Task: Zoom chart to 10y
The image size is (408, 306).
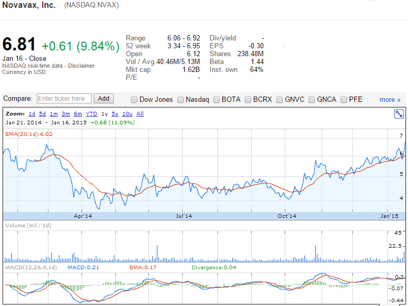Action: coord(127,113)
